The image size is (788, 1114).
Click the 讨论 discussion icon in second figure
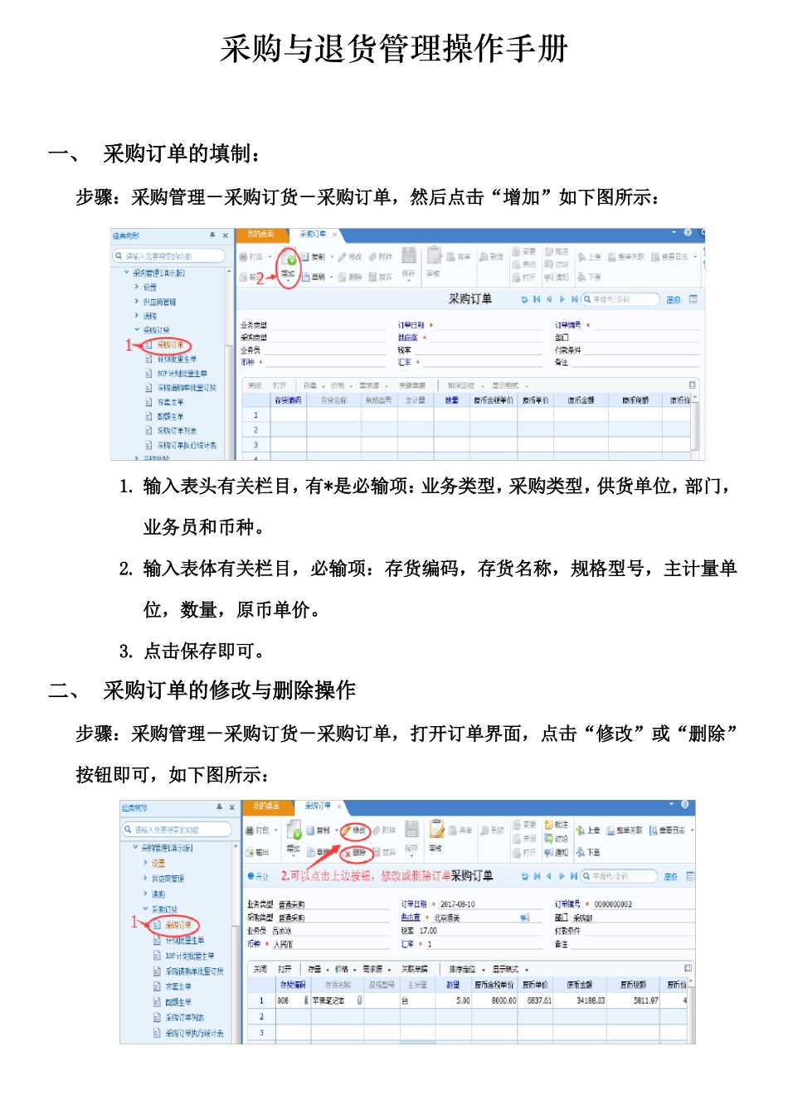[x=549, y=839]
